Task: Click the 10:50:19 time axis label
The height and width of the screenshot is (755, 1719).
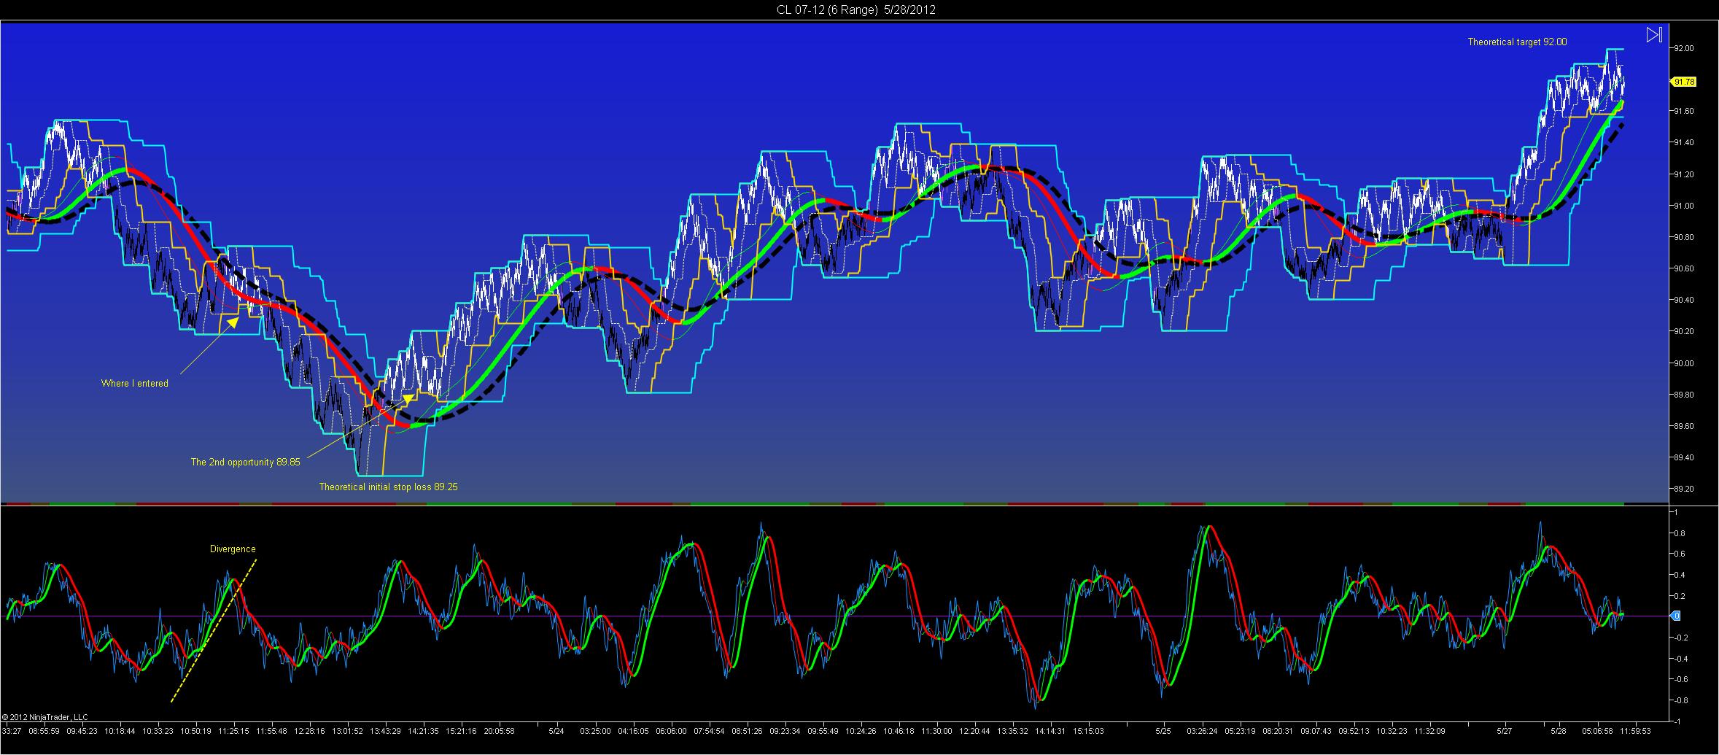Action: (195, 731)
